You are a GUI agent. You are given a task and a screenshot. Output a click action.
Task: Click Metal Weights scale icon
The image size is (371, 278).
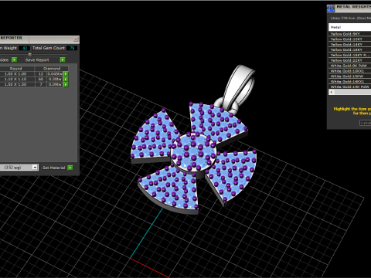coord(331,8)
